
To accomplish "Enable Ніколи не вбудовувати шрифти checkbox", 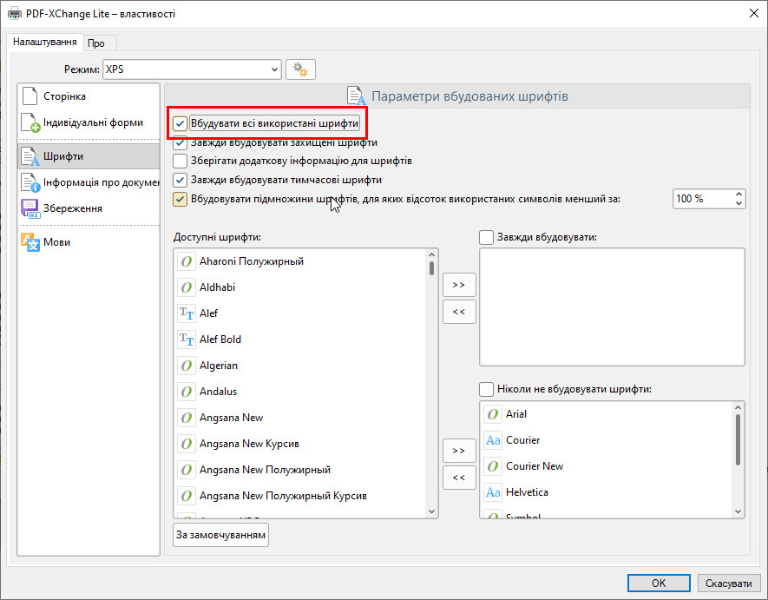I will tap(486, 389).
